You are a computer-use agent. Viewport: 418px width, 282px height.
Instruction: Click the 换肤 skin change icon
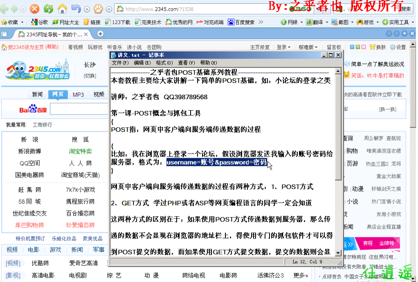coord(378,47)
